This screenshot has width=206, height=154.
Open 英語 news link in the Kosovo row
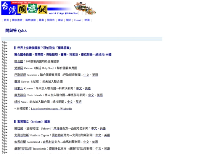point(88,88)
